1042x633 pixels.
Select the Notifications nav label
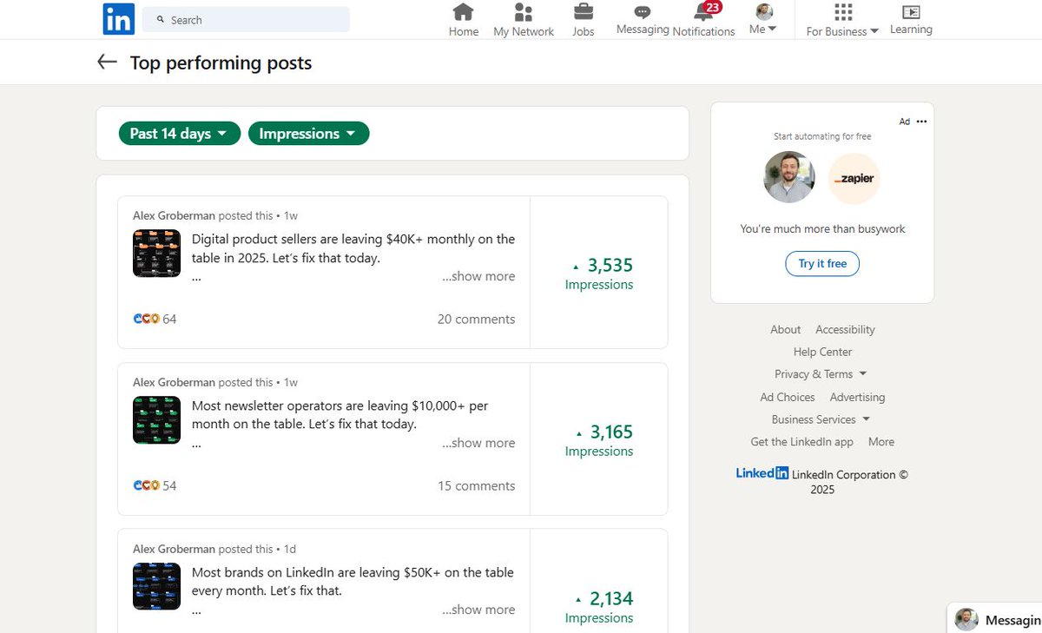click(x=704, y=31)
